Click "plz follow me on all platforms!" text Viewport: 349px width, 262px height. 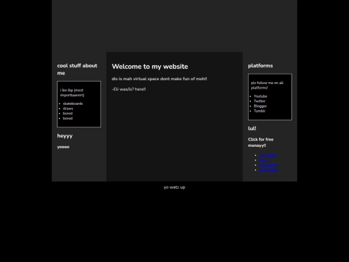(267, 85)
